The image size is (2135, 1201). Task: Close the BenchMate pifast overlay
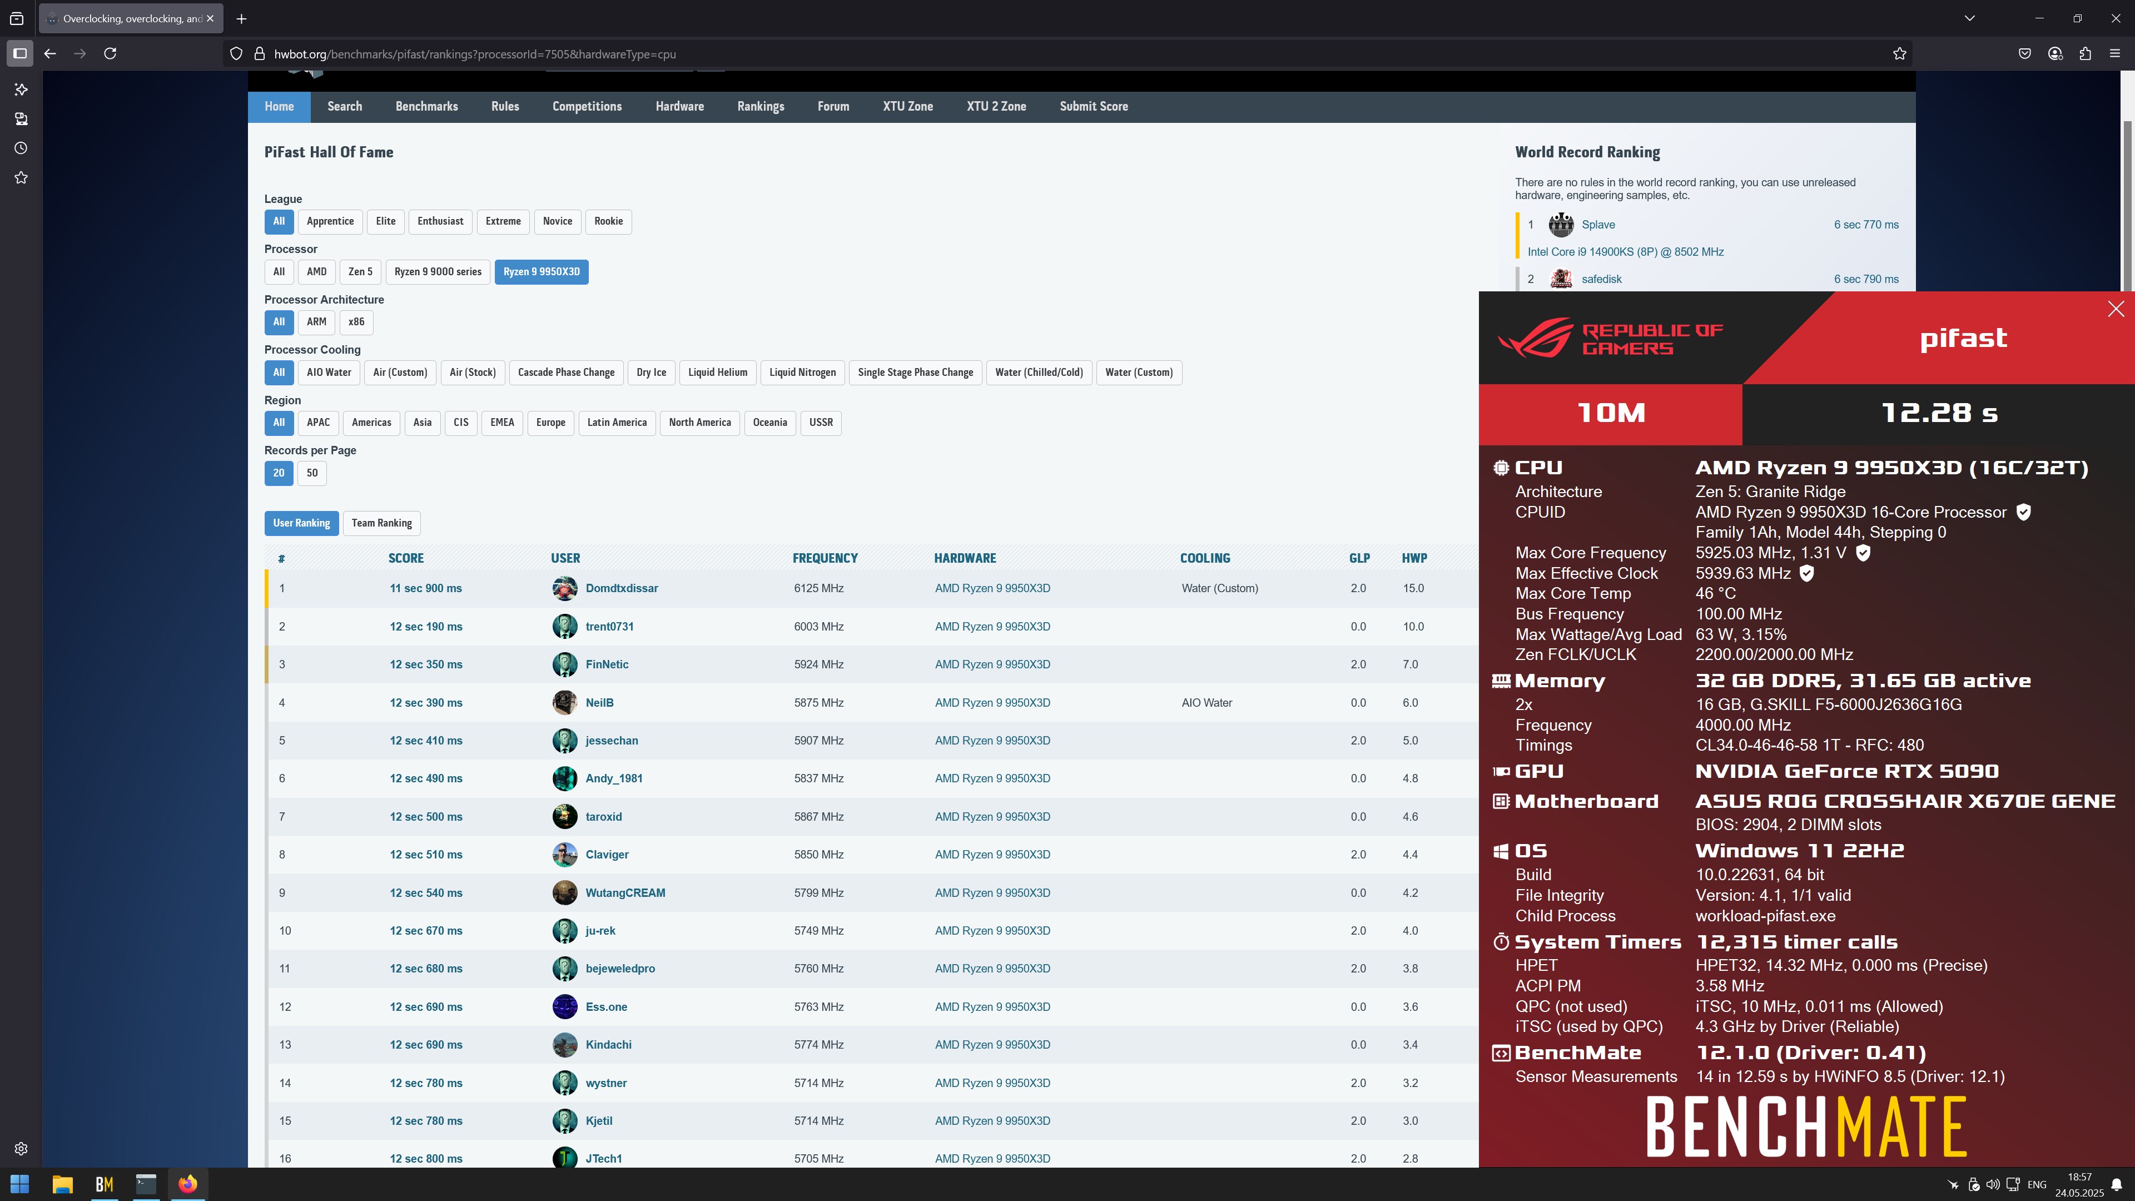click(2116, 309)
